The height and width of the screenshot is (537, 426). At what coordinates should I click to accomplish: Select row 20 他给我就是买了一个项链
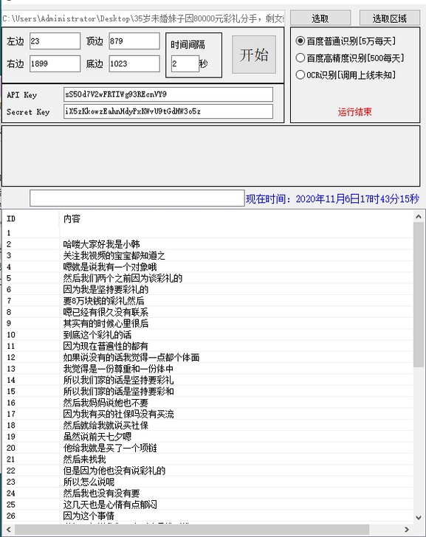tap(207, 448)
